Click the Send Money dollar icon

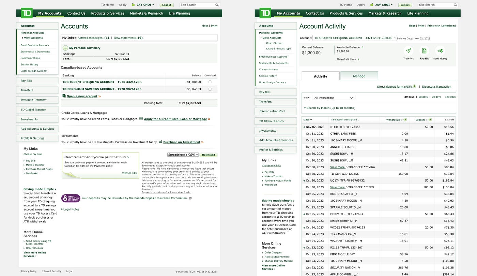click(440, 50)
